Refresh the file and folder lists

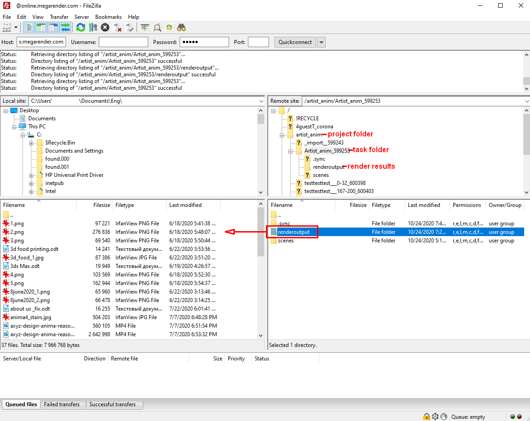pos(80,28)
